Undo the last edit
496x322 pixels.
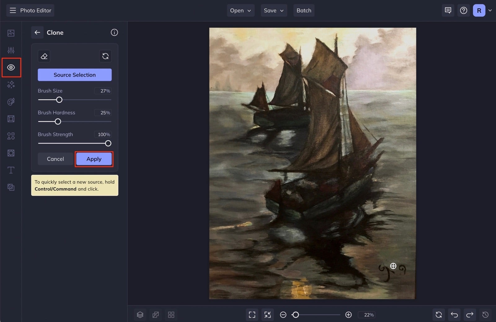click(x=454, y=314)
